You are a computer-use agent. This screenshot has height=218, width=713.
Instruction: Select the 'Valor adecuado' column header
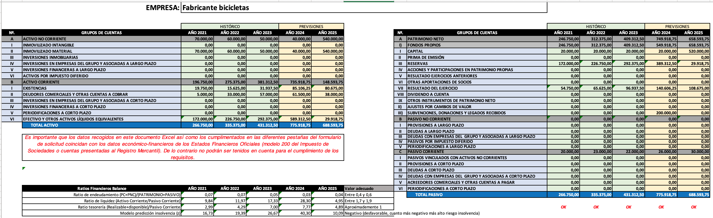click(369, 189)
